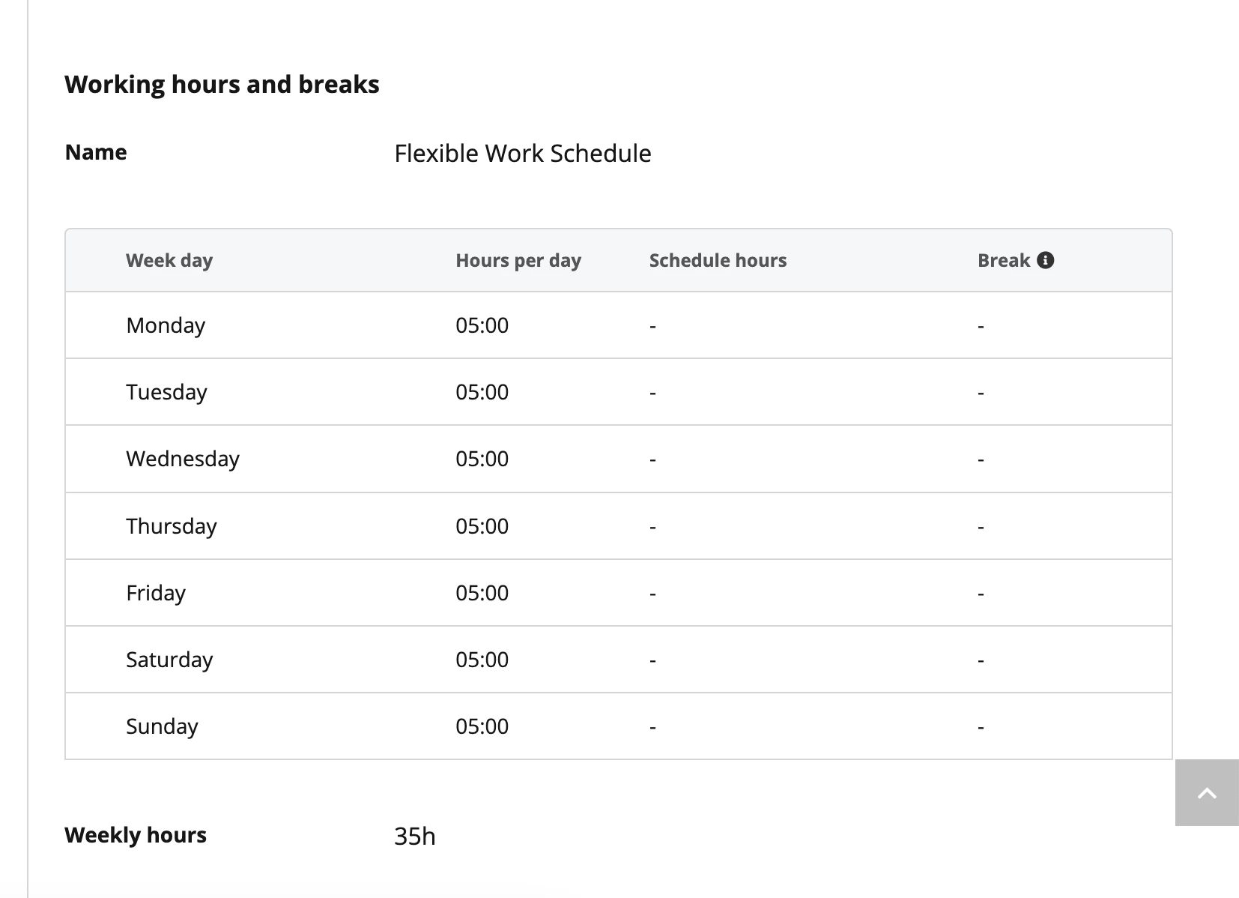Click the Hours per day column header
The image size is (1239, 898).
[518, 261]
